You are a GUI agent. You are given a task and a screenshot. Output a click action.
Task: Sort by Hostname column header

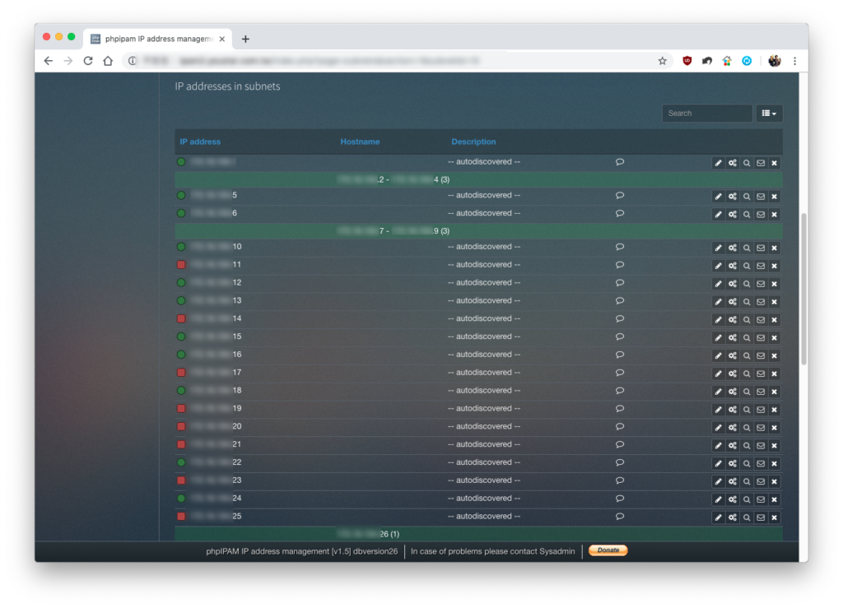coord(360,142)
